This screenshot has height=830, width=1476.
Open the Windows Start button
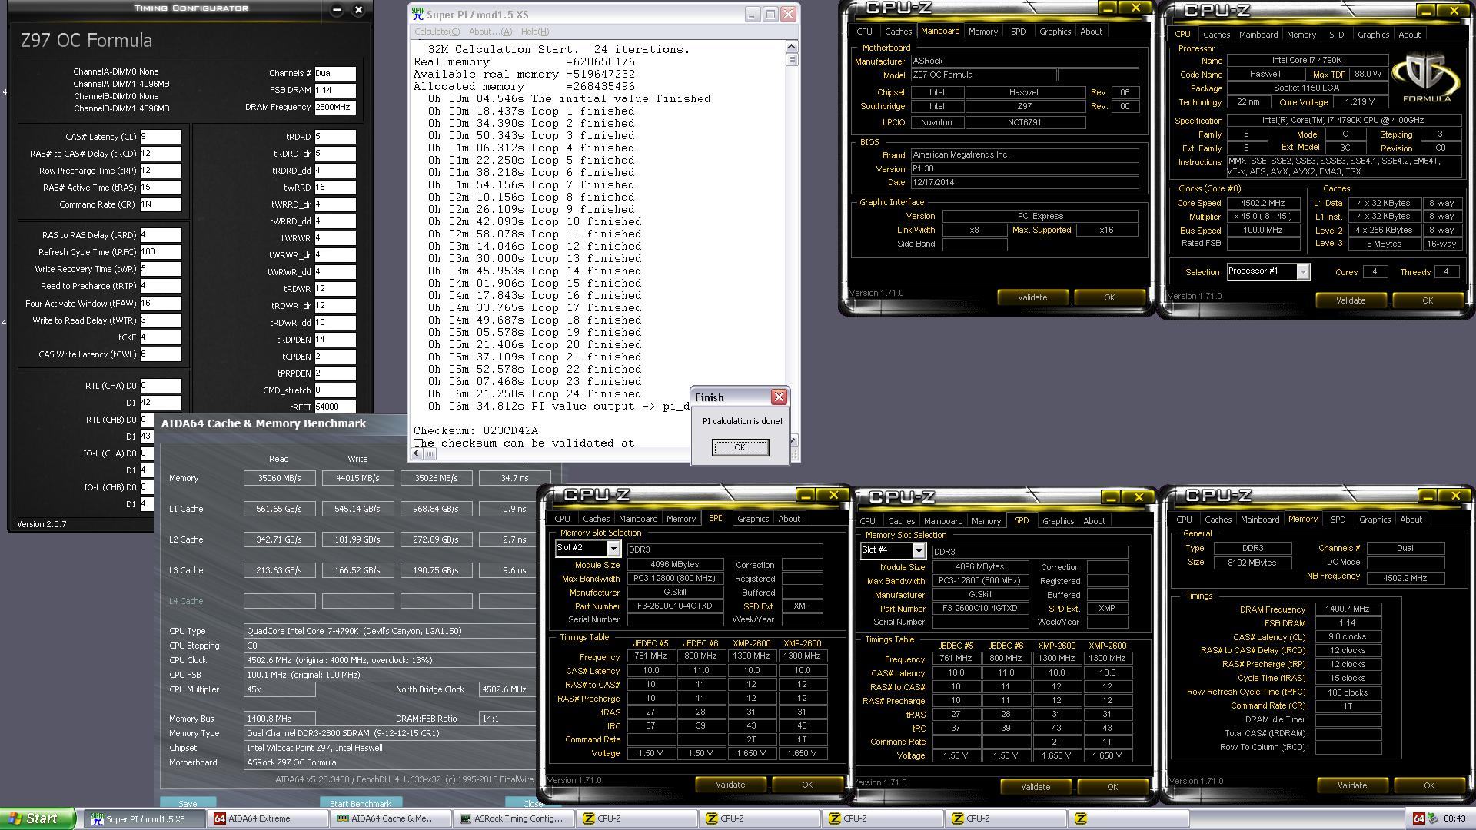(37, 818)
